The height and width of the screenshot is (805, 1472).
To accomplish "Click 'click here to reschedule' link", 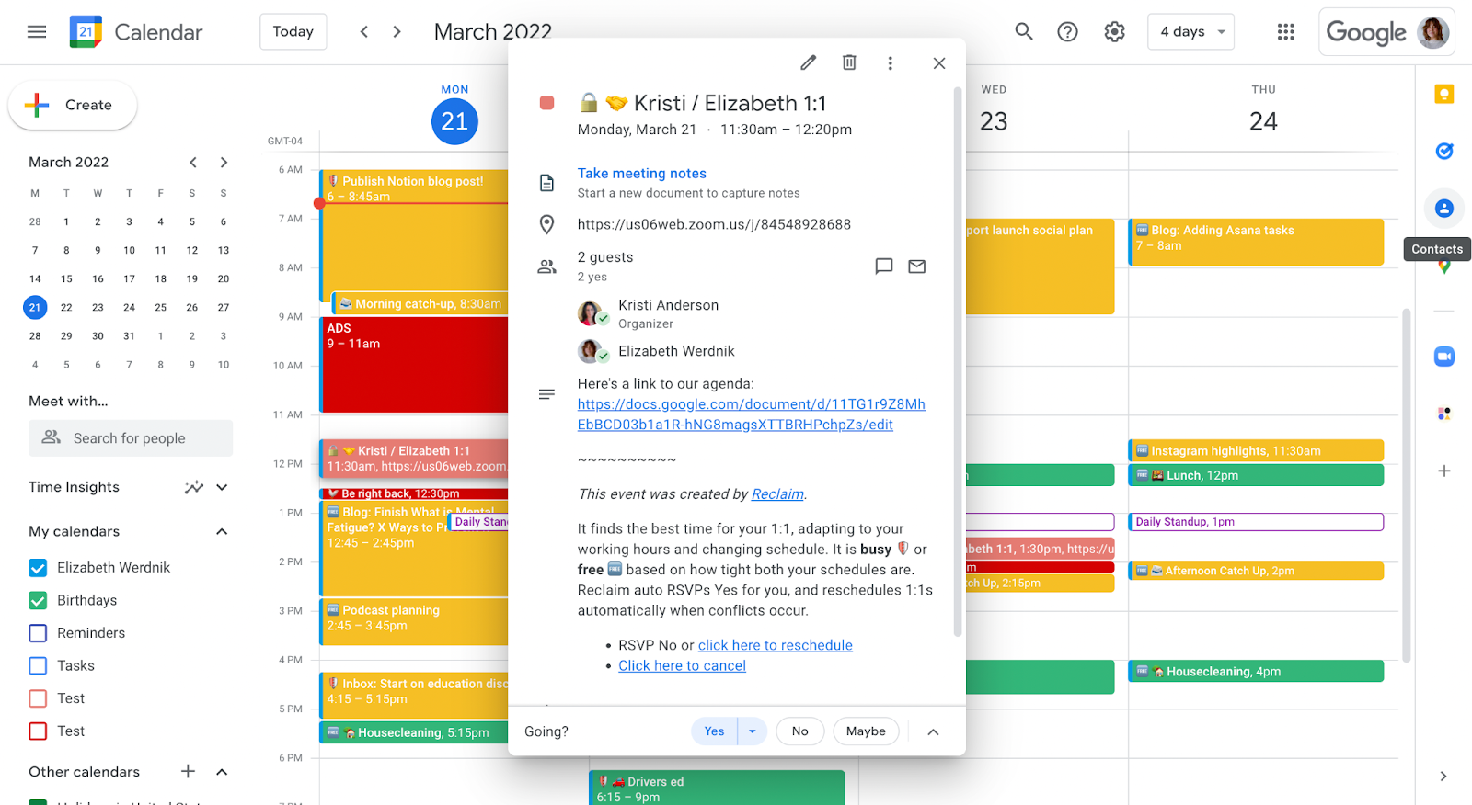I will pos(776,645).
